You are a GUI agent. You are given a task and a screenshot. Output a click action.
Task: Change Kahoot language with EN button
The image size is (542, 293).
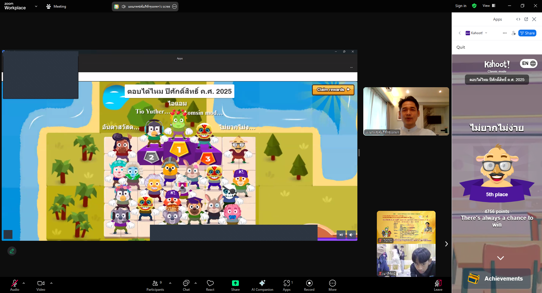coord(529,64)
